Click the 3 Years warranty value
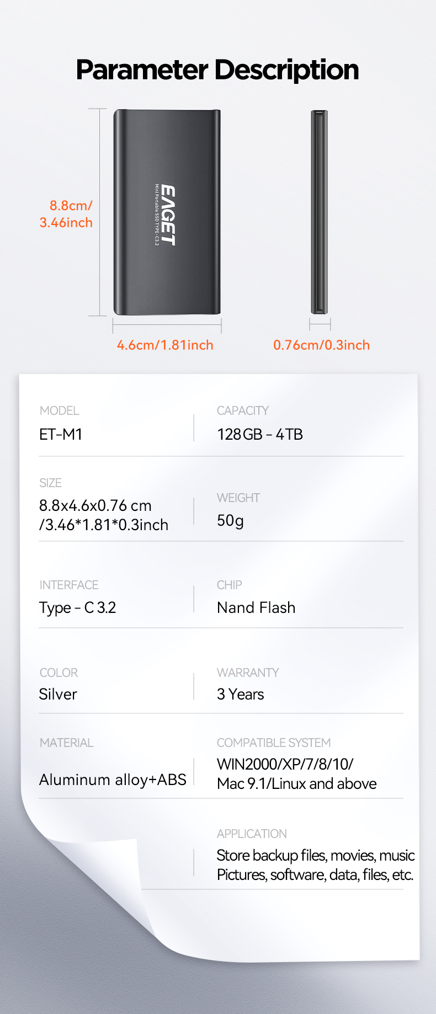The height and width of the screenshot is (1014, 436). tap(241, 695)
